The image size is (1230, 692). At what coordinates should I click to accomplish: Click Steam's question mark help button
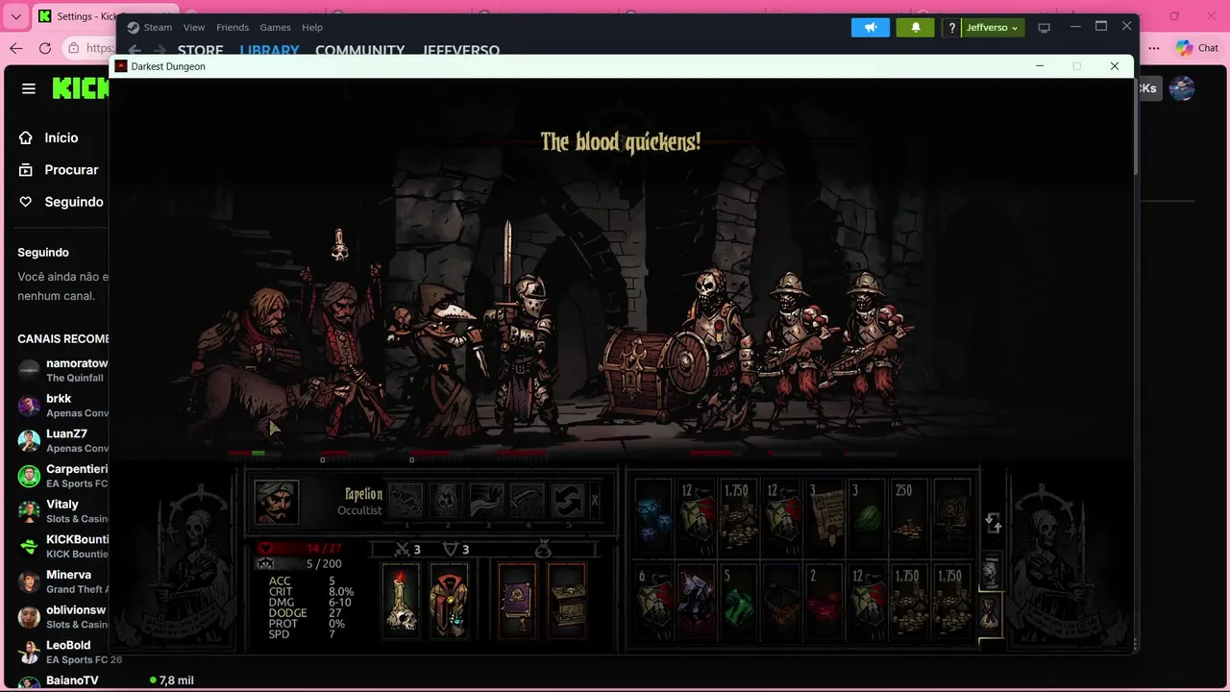coord(951,27)
